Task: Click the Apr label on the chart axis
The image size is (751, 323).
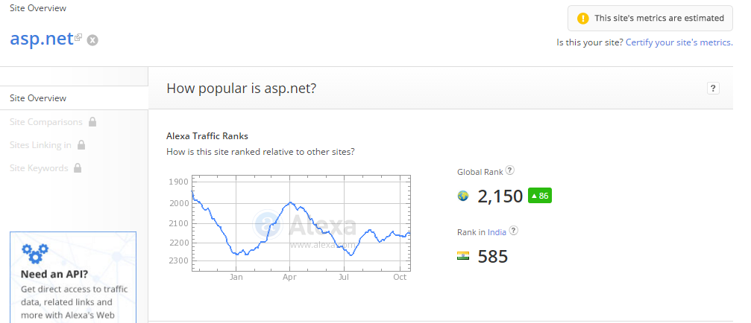Action: point(289,277)
